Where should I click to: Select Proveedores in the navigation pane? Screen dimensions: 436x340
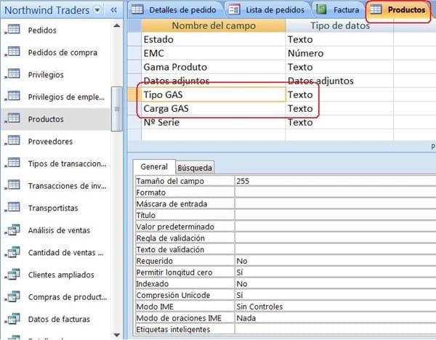point(50,141)
